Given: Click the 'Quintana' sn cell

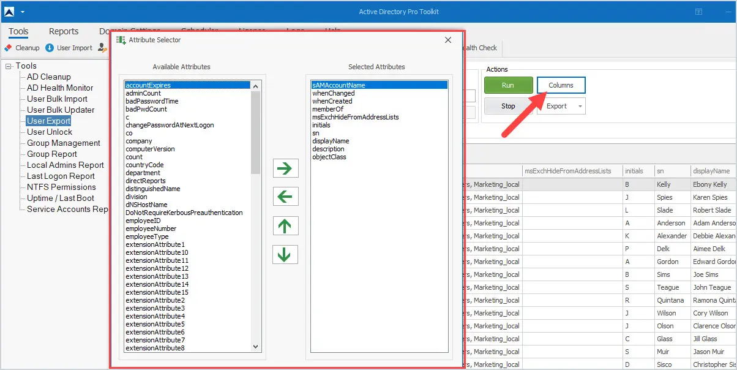Looking at the screenshot, I should [x=672, y=300].
